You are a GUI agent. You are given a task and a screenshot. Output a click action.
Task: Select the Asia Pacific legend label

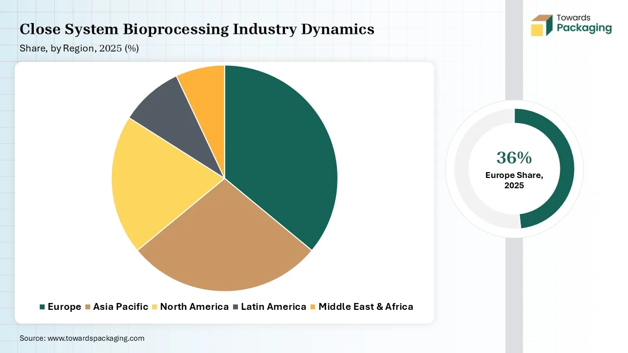121,307
